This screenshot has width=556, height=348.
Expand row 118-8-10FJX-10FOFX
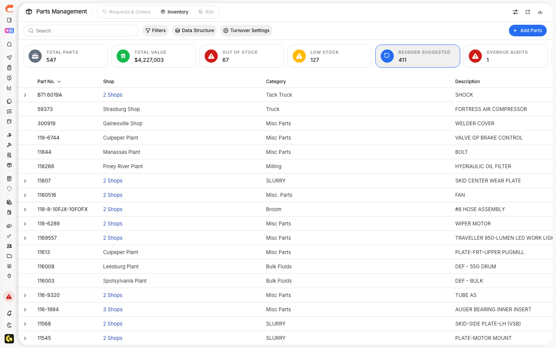25,210
